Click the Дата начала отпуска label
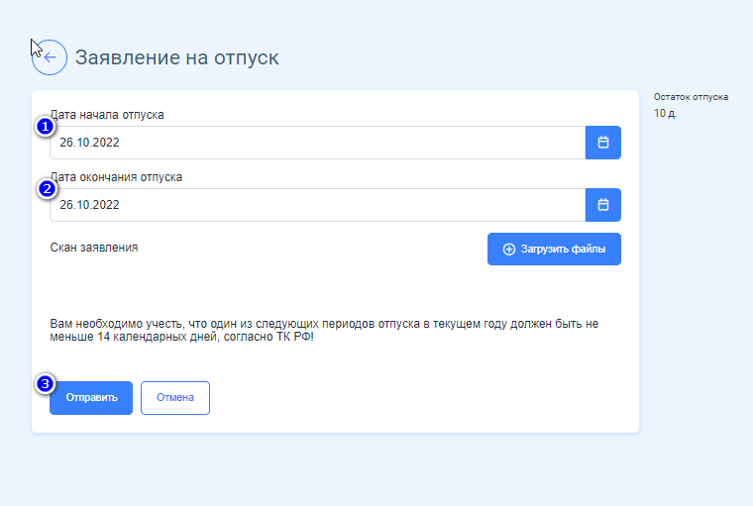Screen dimensions: 753x506 [x=109, y=115]
